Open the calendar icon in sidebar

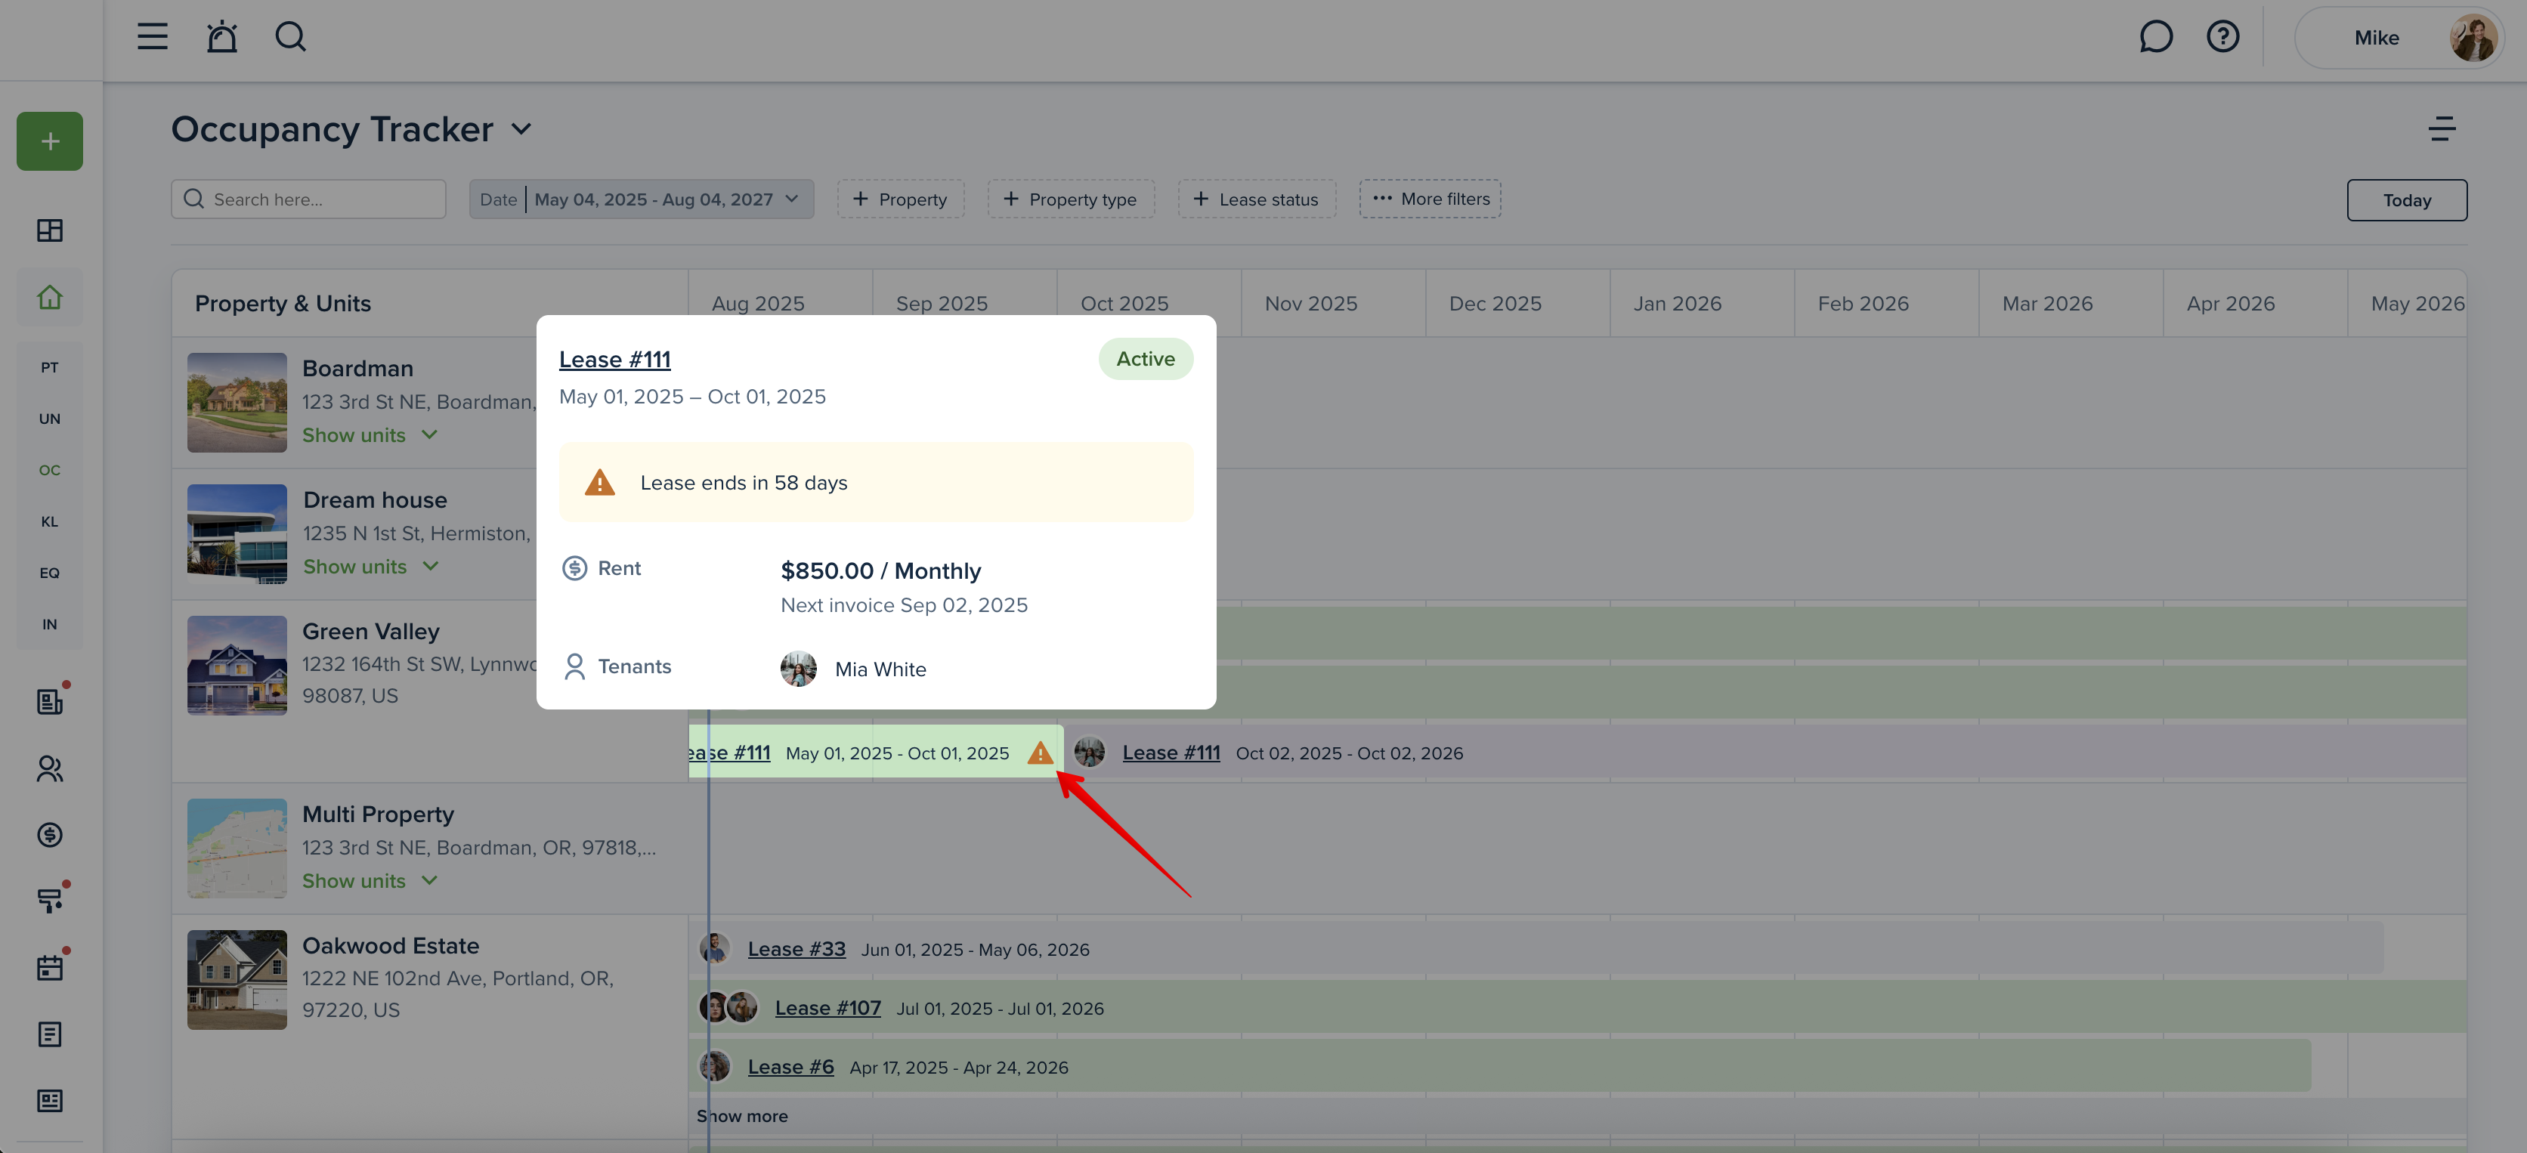coord(50,968)
